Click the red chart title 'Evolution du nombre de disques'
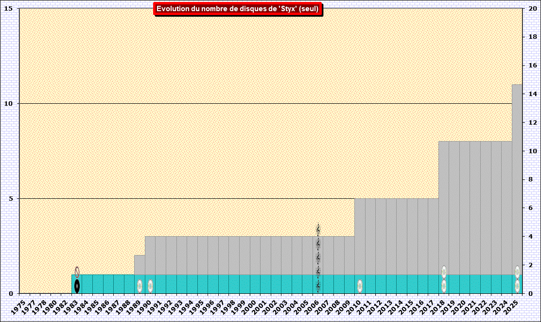541x322 pixels. (238, 9)
